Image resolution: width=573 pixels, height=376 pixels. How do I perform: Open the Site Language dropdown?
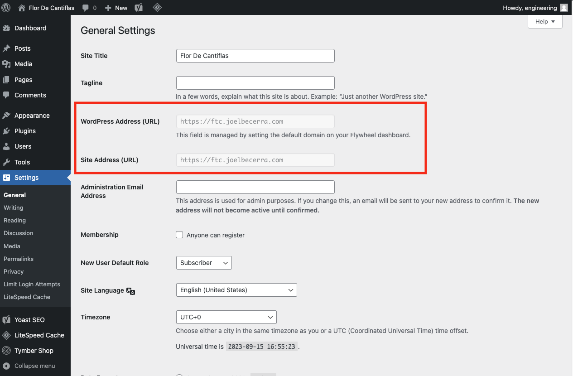tap(236, 290)
